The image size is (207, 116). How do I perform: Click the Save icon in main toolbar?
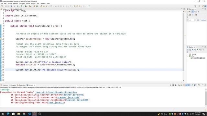click(x=6, y=6)
